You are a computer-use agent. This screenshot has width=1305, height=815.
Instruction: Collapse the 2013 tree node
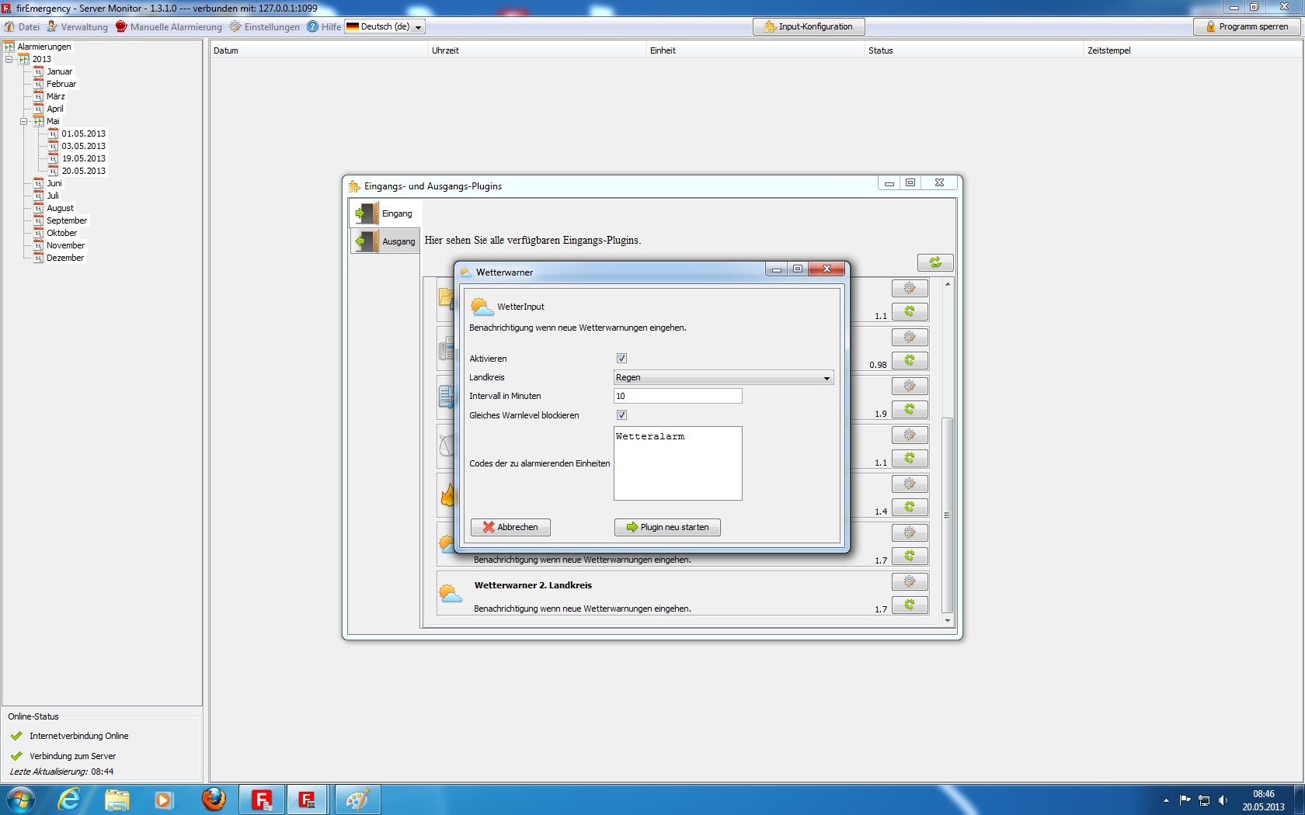(x=9, y=59)
